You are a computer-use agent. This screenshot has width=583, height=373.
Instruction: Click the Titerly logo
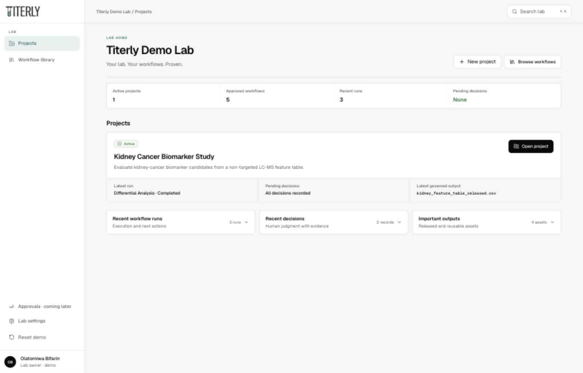pyautogui.click(x=23, y=12)
